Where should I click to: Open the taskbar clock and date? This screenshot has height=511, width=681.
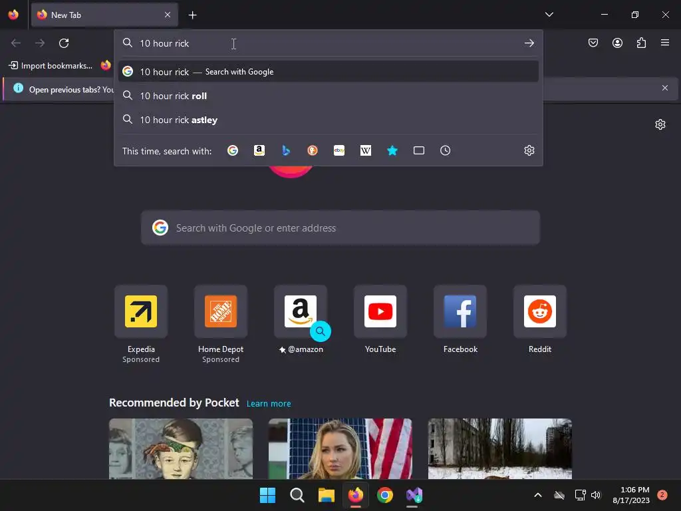[631, 495]
